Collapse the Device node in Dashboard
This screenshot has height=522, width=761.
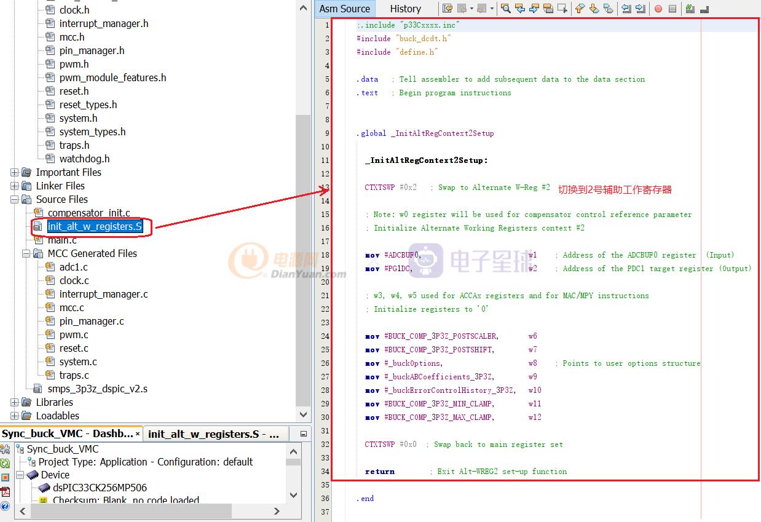point(20,474)
